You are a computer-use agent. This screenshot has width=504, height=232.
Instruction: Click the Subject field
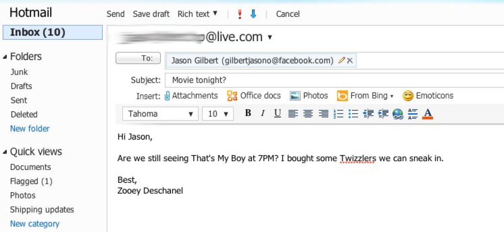coord(335,80)
